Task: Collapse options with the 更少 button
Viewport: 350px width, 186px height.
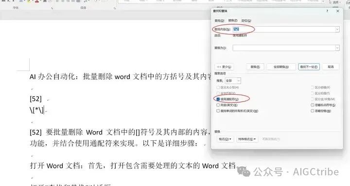Action: click(224, 67)
